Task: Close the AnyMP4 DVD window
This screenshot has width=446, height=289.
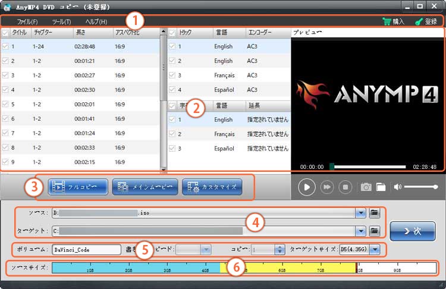Action: pyautogui.click(x=434, y=7)
